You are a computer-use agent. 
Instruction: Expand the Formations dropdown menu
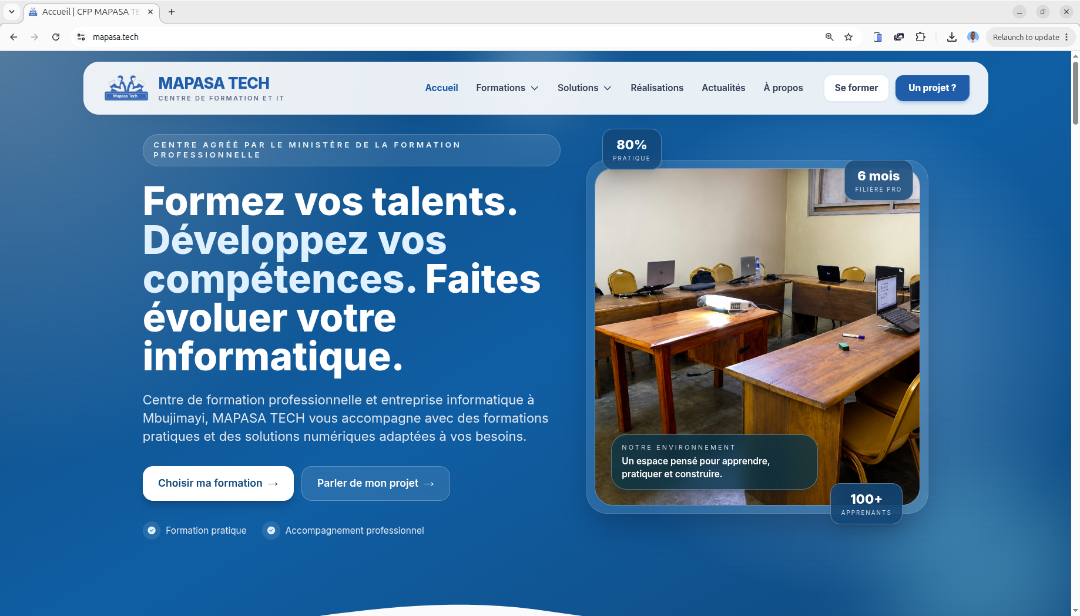coord(507,88)
